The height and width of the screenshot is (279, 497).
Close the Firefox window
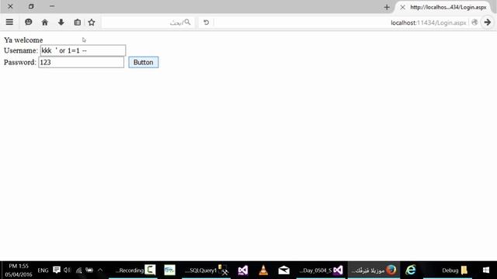[x=10, y=6]
